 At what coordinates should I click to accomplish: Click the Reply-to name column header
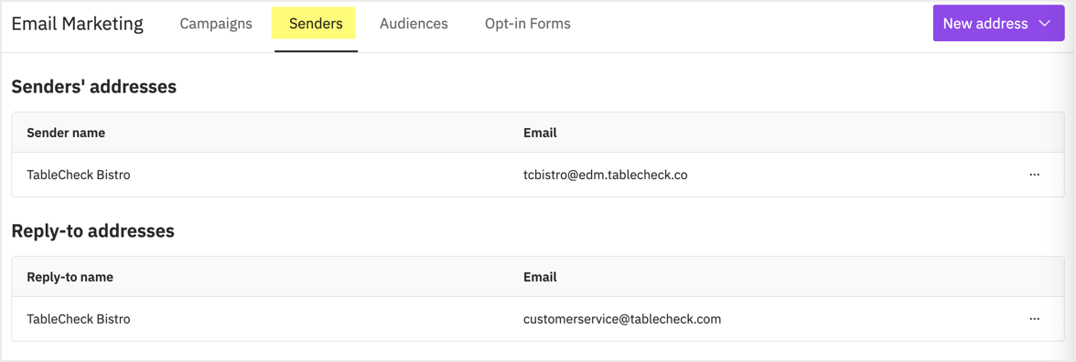tap(70, 277)
